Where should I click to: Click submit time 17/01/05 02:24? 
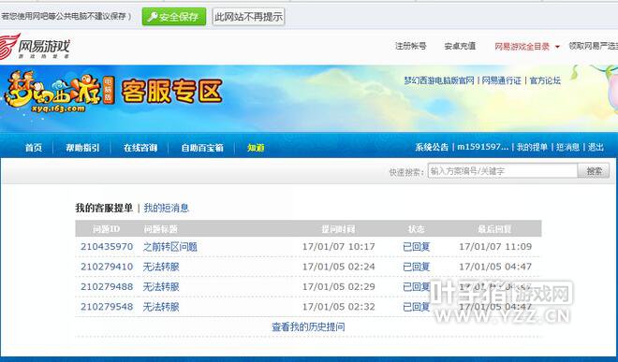(339, 267)
